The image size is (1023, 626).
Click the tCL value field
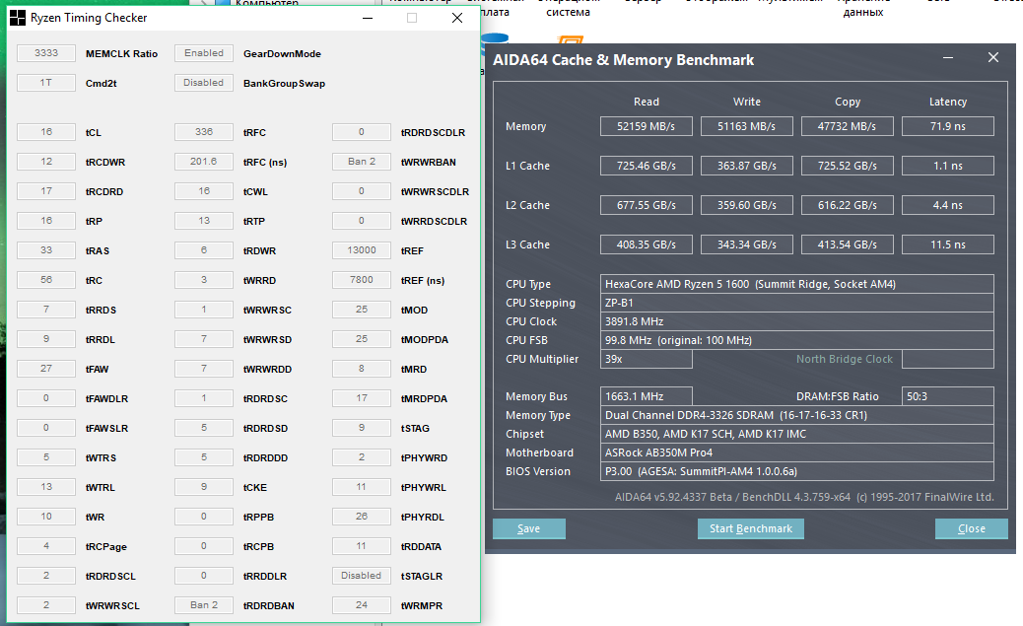[46, 132]
